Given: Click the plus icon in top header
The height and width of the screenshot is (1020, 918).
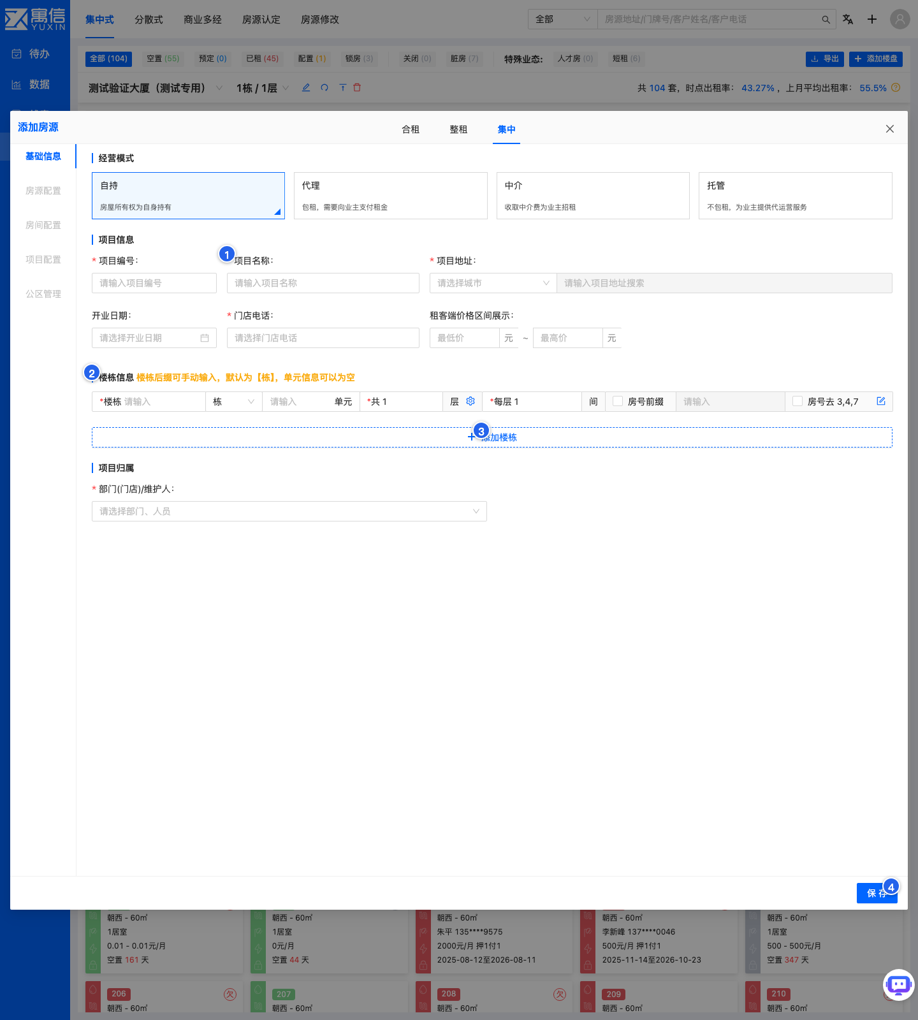Looking at the screenshot, I should point(872,19).
